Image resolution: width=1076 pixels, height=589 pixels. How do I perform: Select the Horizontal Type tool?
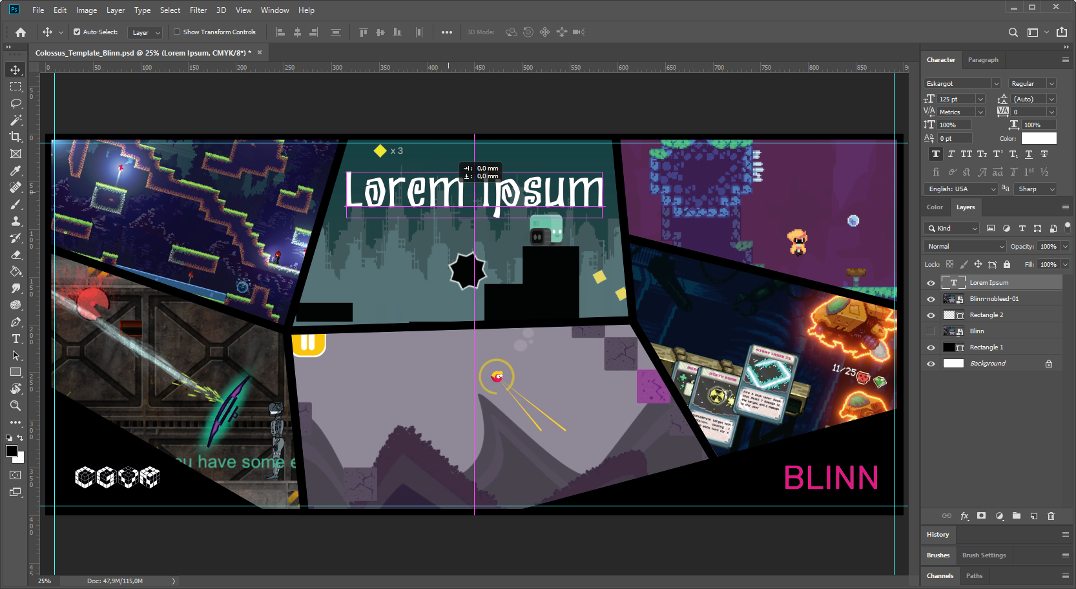coord(16,338)
